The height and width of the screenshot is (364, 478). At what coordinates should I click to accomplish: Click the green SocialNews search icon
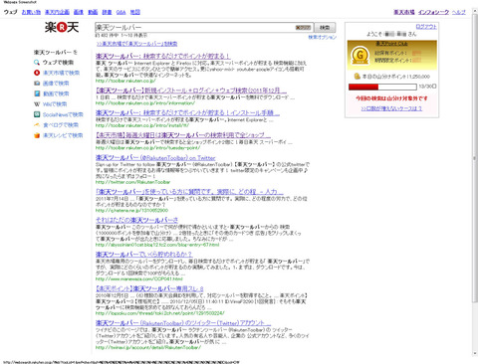coord(37,114)
